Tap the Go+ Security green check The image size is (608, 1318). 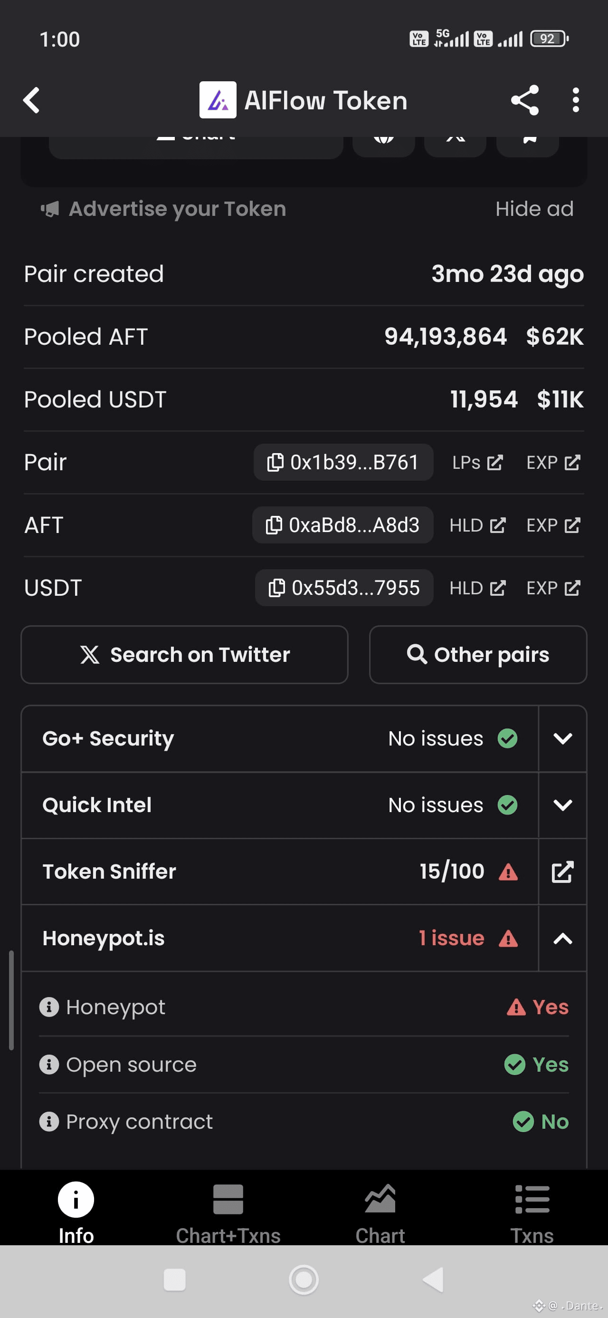(508, 738)
